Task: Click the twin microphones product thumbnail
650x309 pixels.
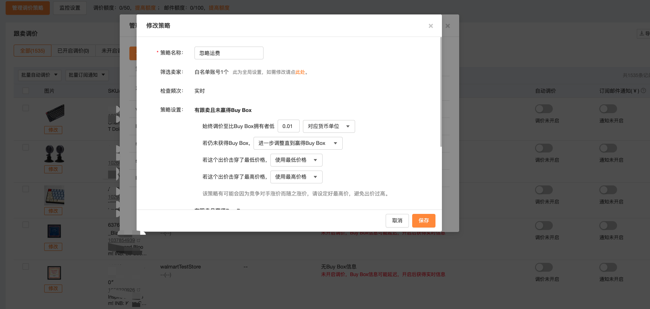Action: tap(54, 154)
